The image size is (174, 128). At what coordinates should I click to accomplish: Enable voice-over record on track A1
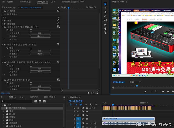(x=95, y=123)
